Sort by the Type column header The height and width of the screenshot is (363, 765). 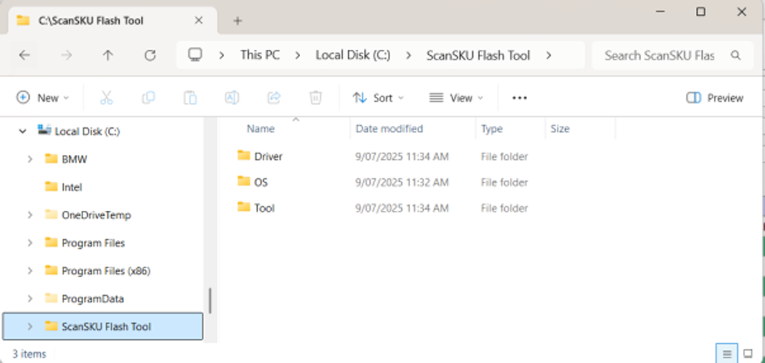pos(492,129)
